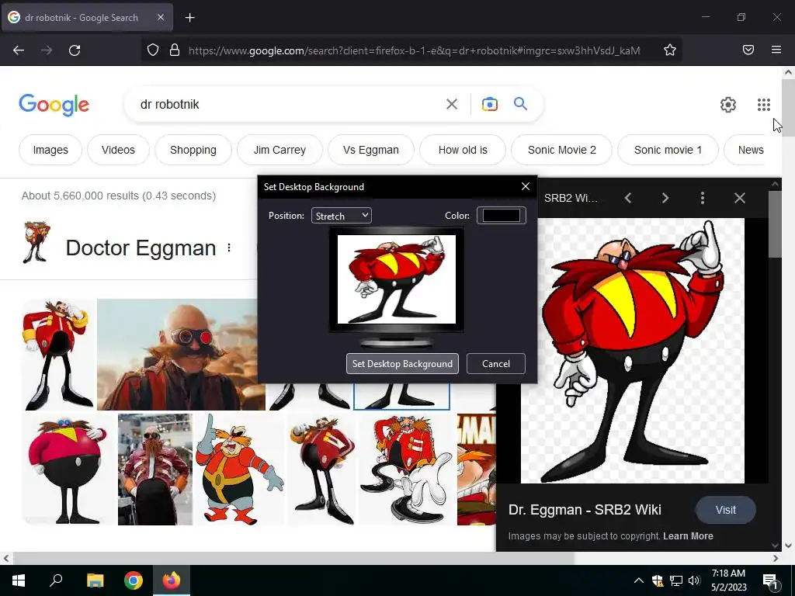Go to the Google logo homepage

pyautogui.click(x=54, y=105)
